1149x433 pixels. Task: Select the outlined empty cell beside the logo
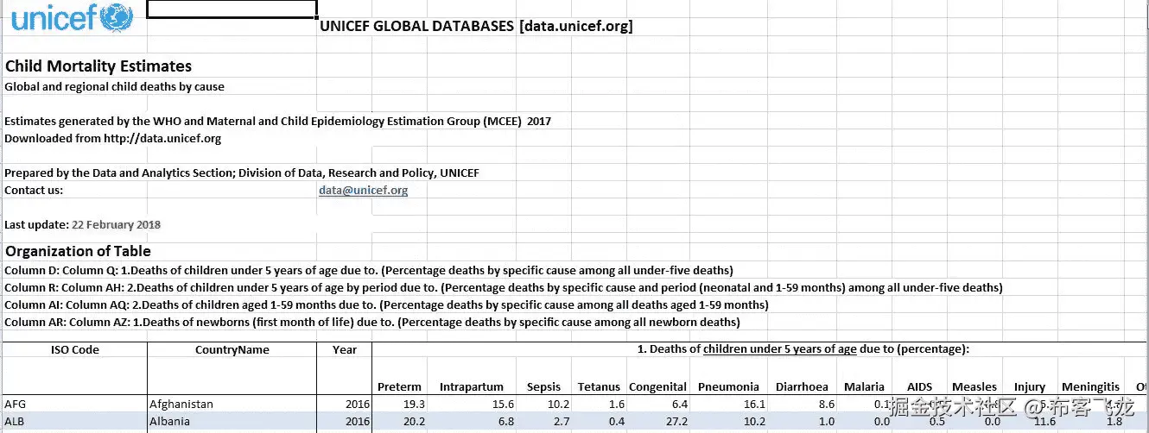pyautogui.click(x=232, y=9)
